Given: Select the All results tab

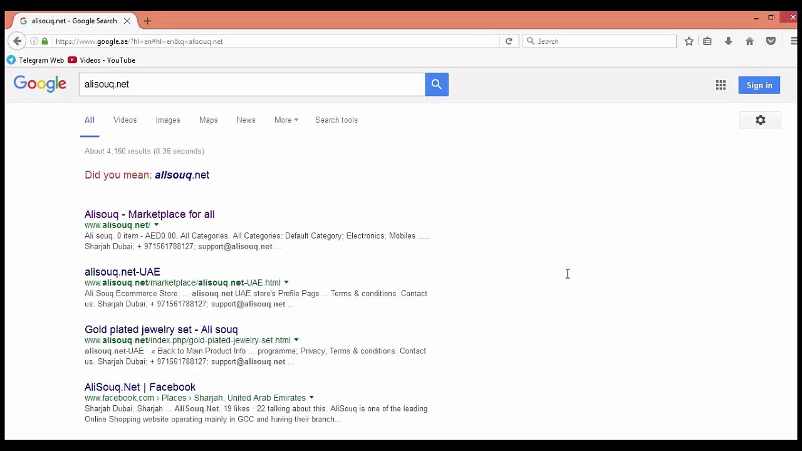Looking at the screenshot, I should click(90, 120).
